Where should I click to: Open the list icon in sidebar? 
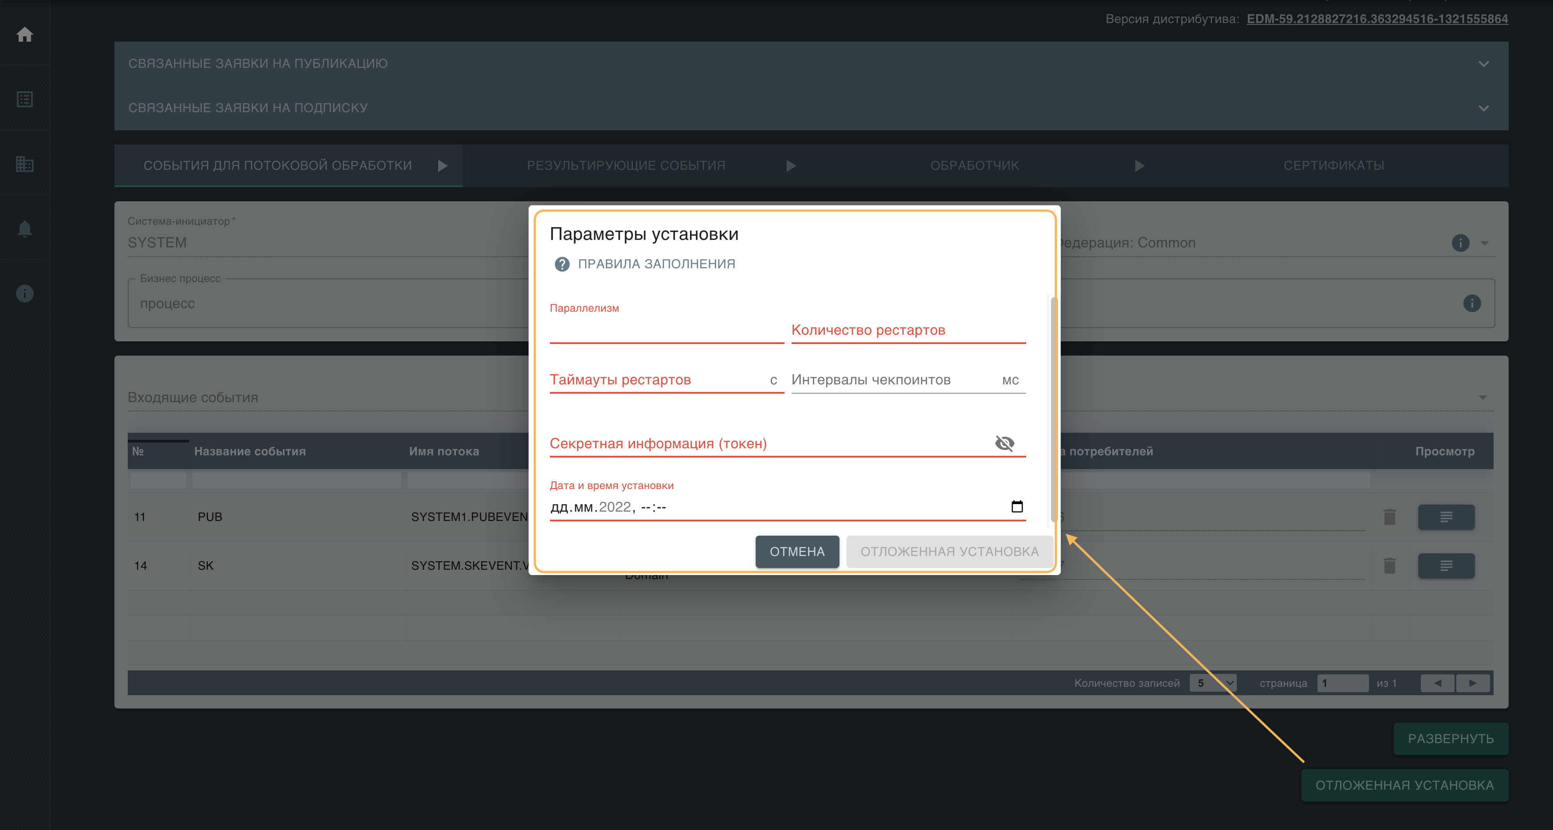tap(25, 99)
